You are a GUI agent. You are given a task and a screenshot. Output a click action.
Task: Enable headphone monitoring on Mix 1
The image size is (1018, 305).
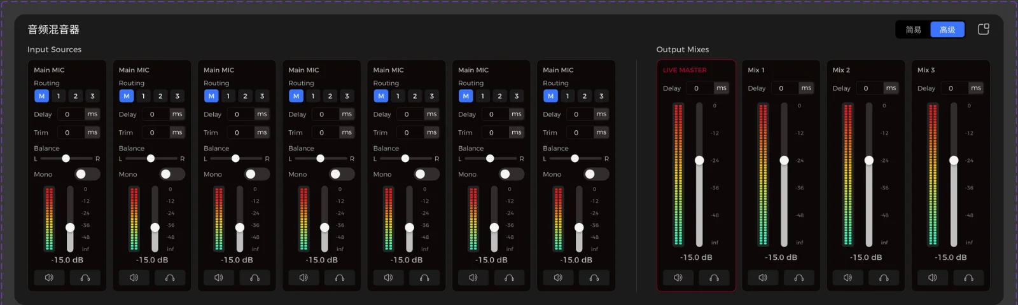coord(799,278)
